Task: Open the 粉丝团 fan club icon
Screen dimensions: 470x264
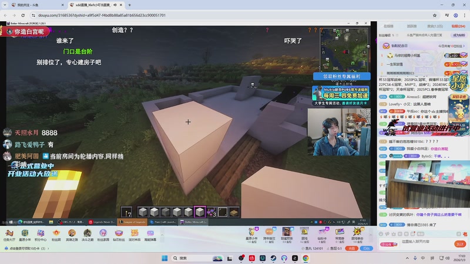Action: (x=56, y=235)
